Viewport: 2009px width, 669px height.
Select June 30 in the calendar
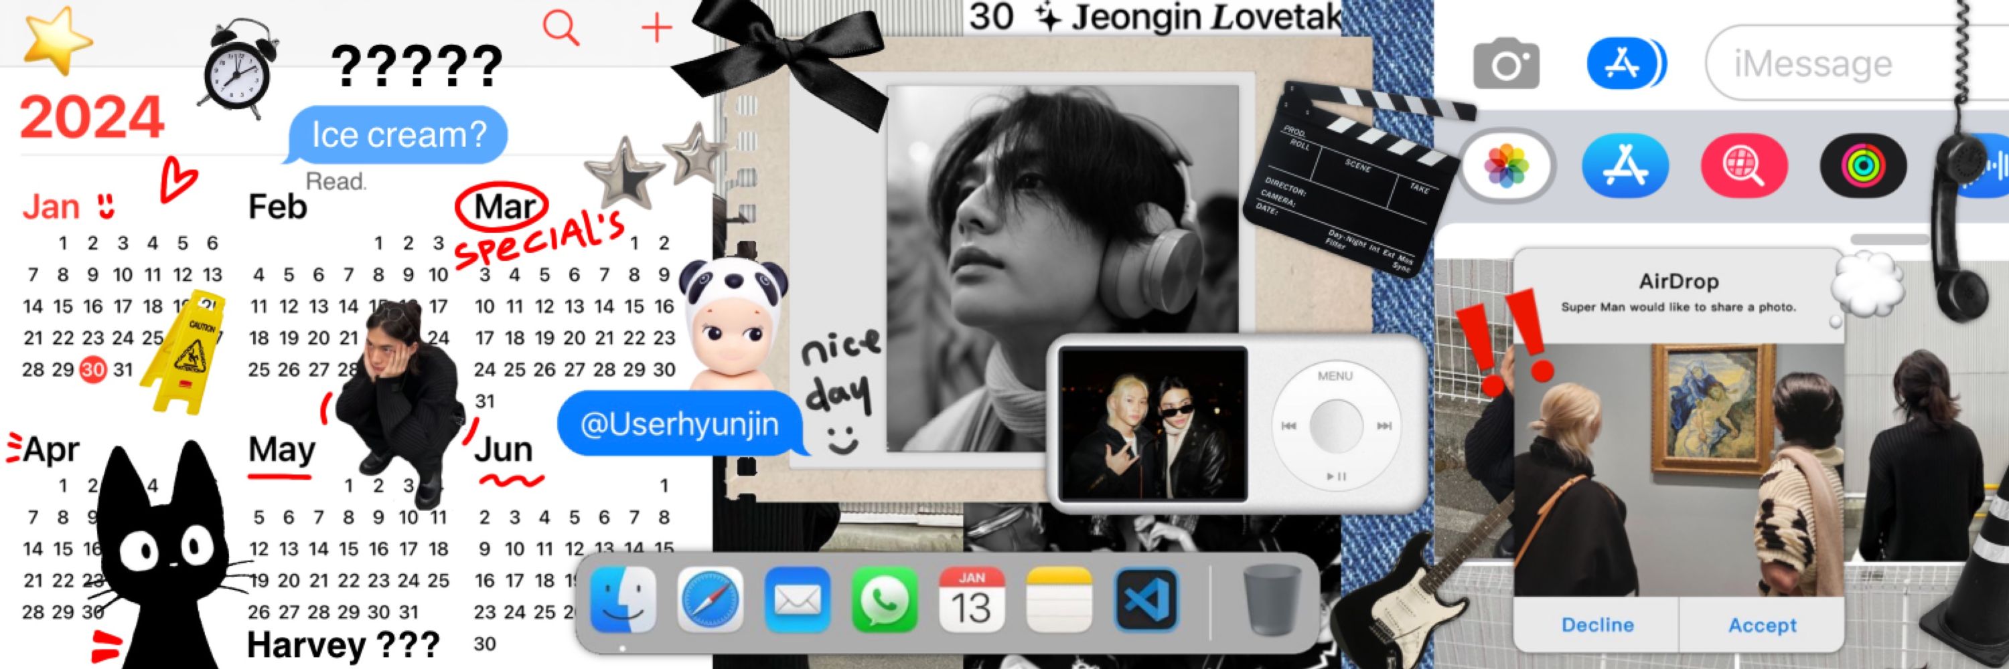coord(485,644)
